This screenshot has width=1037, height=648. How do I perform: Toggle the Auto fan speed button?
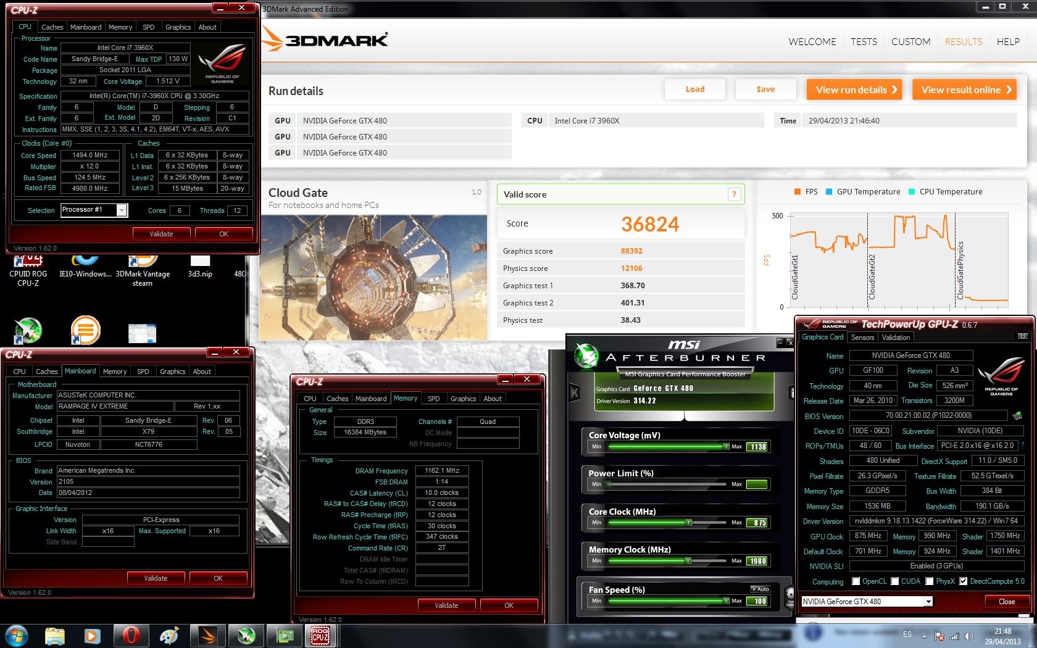[760, 589]
